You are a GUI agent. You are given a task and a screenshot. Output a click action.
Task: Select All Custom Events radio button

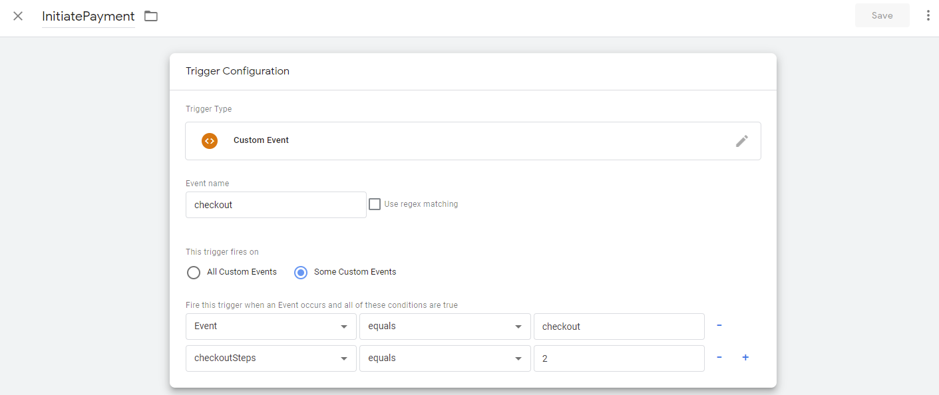194,272
